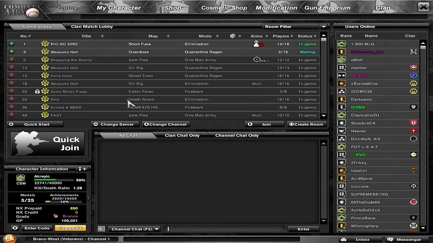Viewport: 433px width, 243px height.
Task: Click the refresh icon beside Enter Code
Action: tap(15, 228)
